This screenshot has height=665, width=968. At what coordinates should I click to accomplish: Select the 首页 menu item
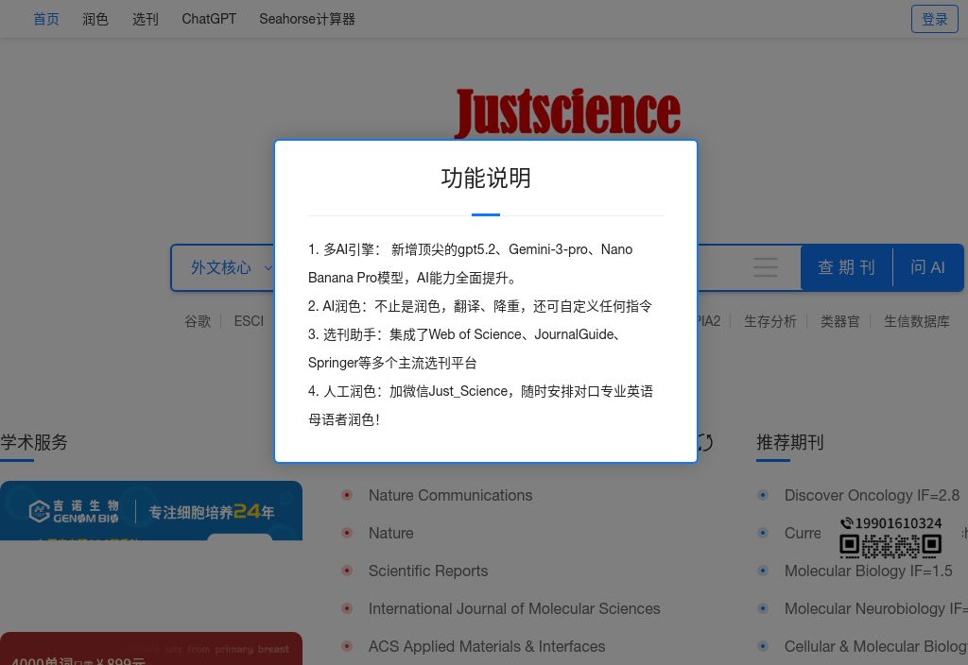point(45,19)
